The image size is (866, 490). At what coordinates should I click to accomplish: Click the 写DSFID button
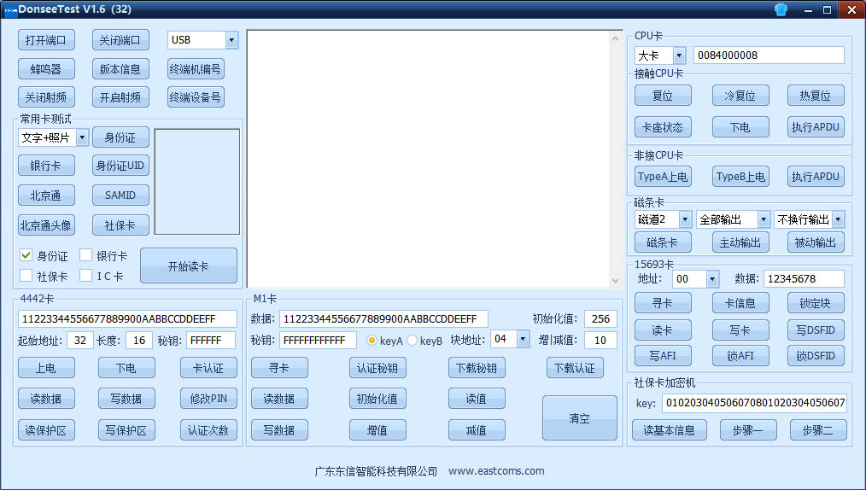pyautogui.click(x=816, y=330)
